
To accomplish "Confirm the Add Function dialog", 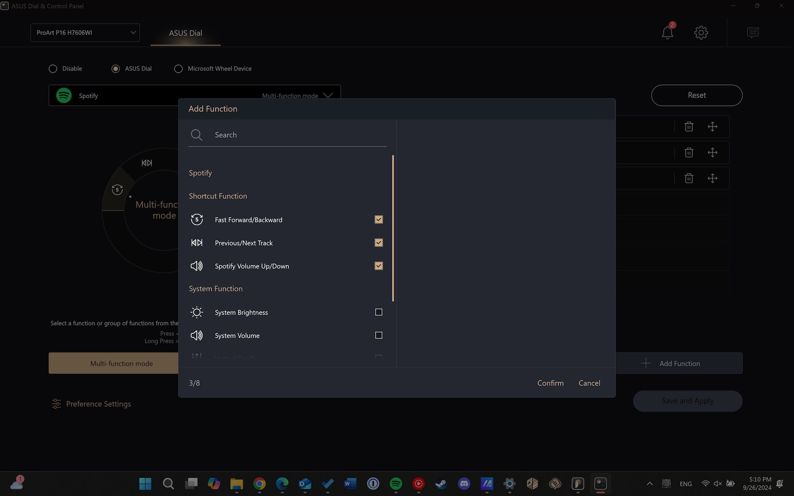I will [550, 383].
